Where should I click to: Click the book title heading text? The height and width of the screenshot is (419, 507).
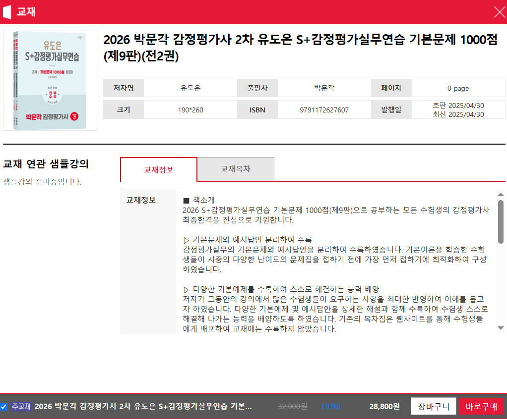pos(300,48)
